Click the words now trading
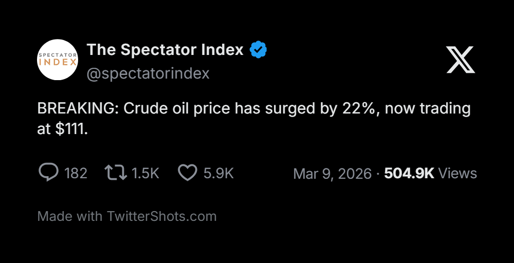Screen dimensions: 514x263 pos(428,109)
